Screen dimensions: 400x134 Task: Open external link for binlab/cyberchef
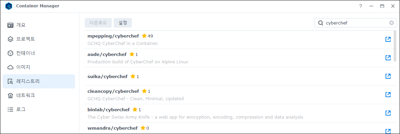coord(388,113)
